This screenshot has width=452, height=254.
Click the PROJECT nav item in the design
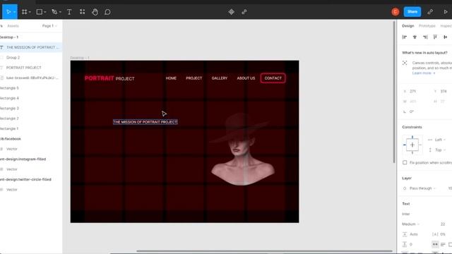pyautogui.click(x=194, y=78)
